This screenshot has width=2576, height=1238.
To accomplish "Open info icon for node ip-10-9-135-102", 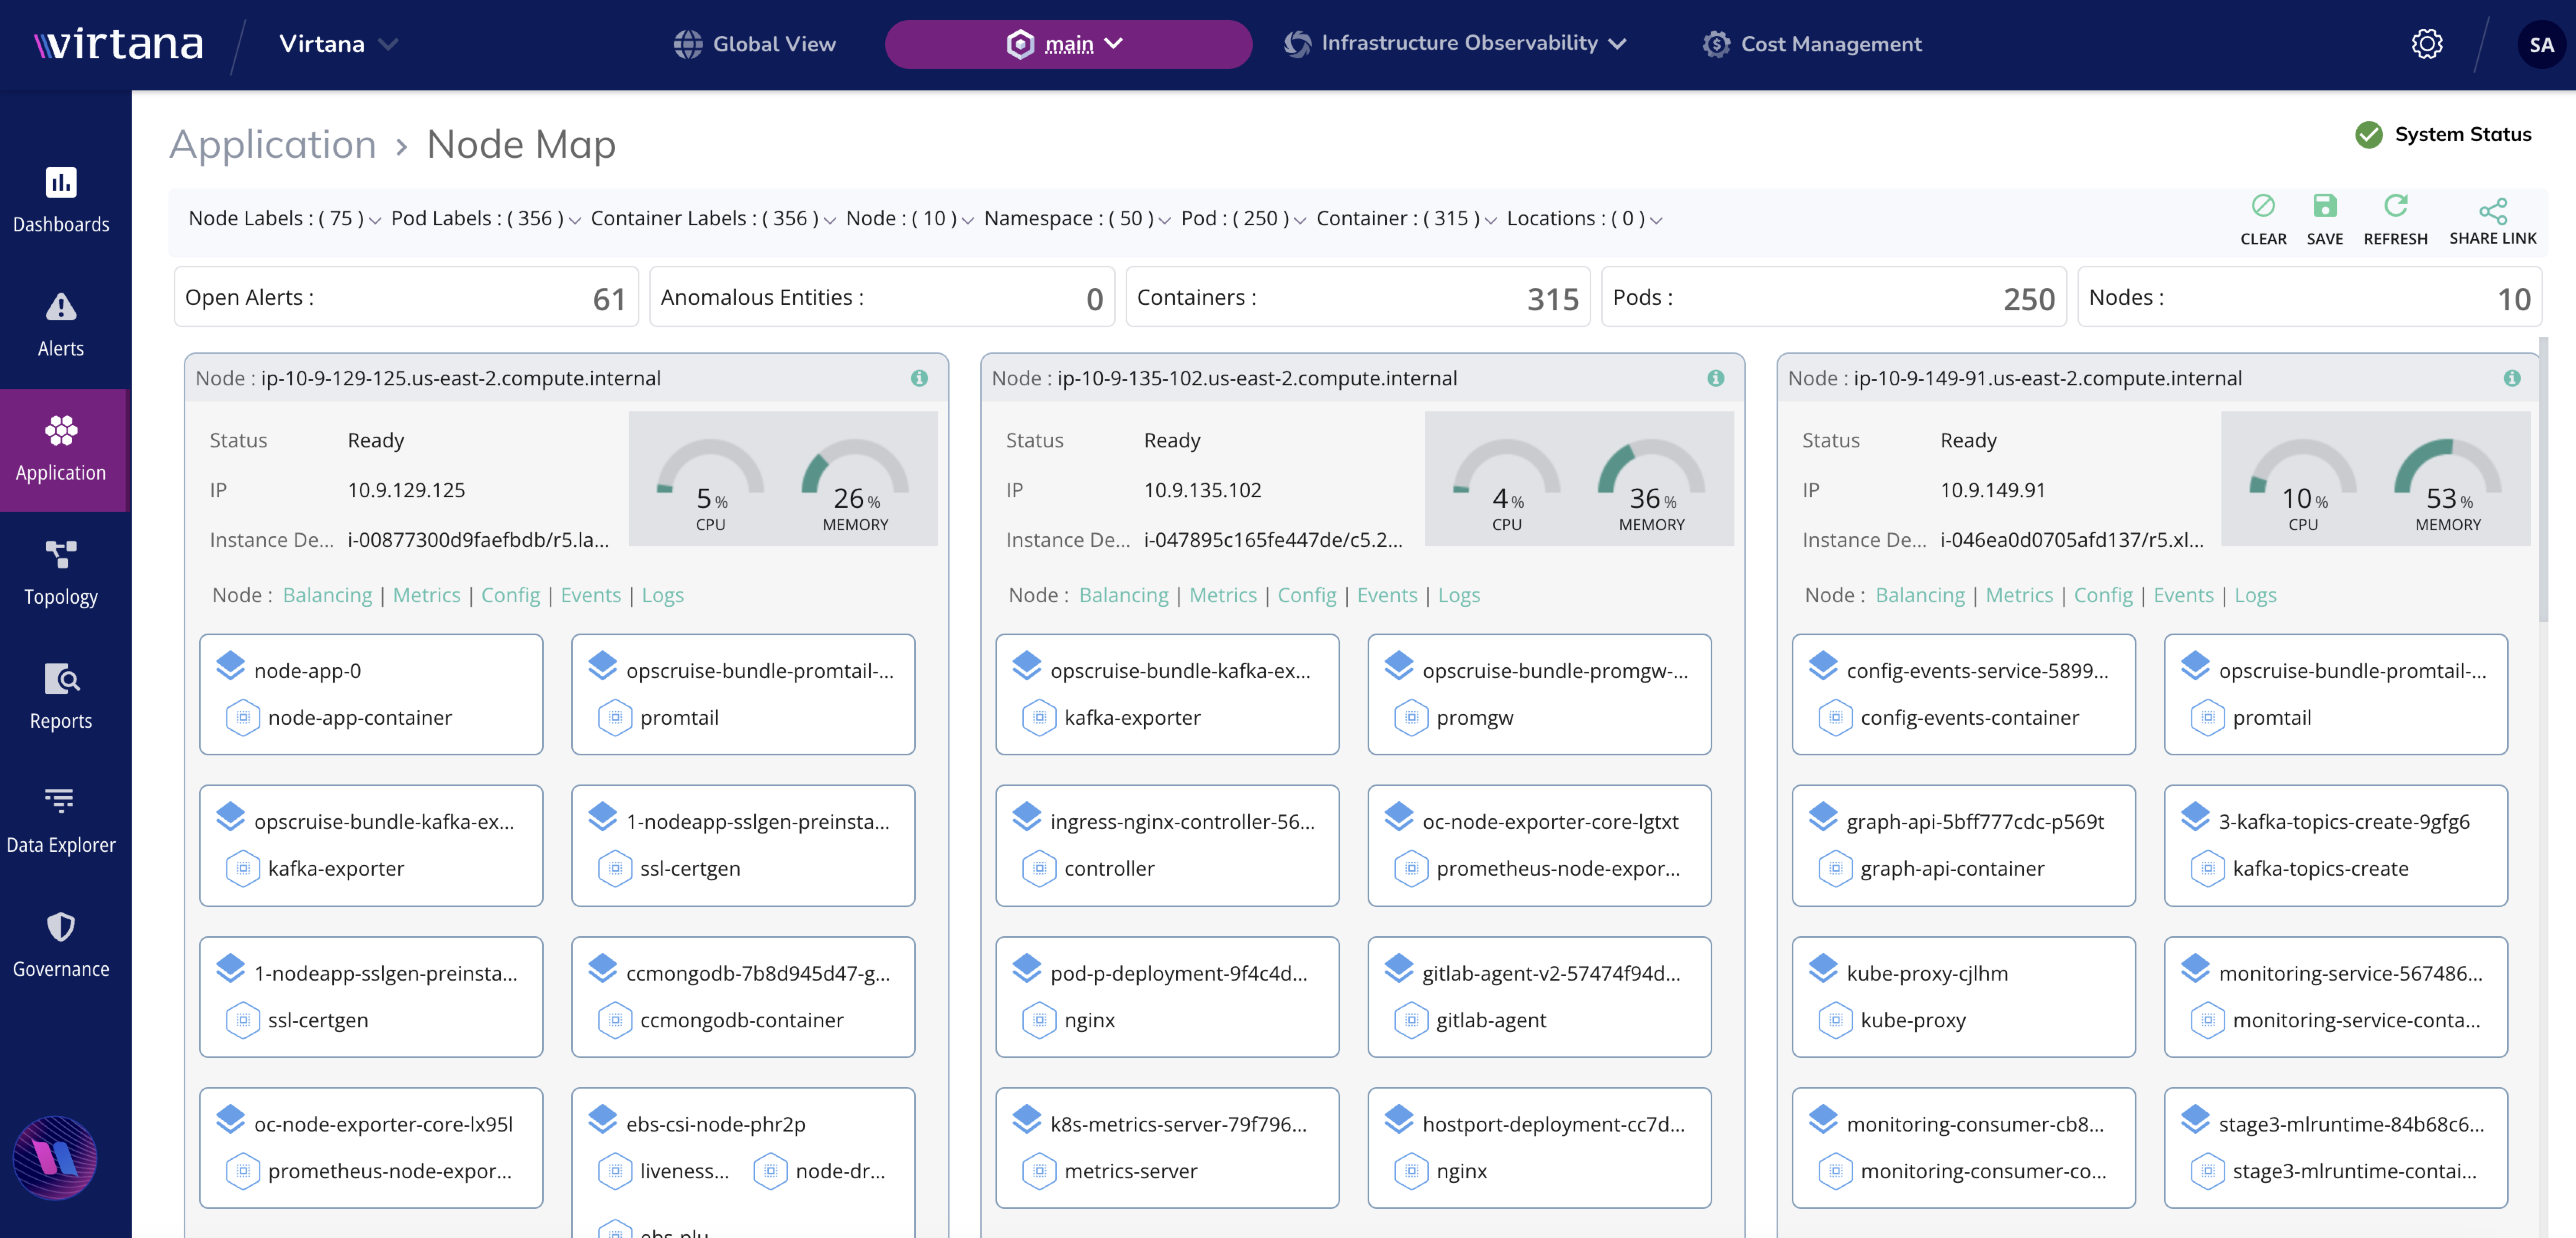I will pyautogui.click(x=1716, y=378).
